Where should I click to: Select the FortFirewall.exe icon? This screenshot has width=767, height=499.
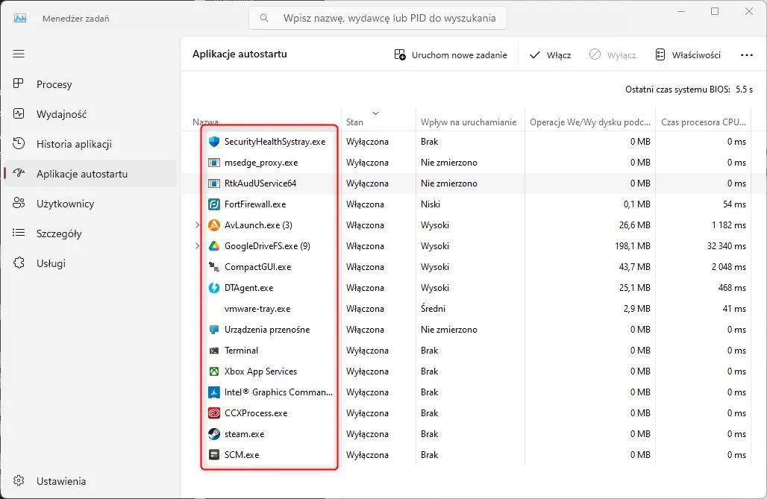click(x=214, y=204)
